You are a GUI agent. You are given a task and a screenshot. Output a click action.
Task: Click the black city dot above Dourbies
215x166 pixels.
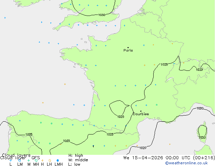click(x=141, y=111)
